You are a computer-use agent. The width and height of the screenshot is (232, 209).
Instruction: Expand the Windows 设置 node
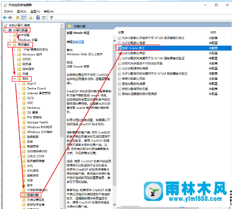point(10,40)
